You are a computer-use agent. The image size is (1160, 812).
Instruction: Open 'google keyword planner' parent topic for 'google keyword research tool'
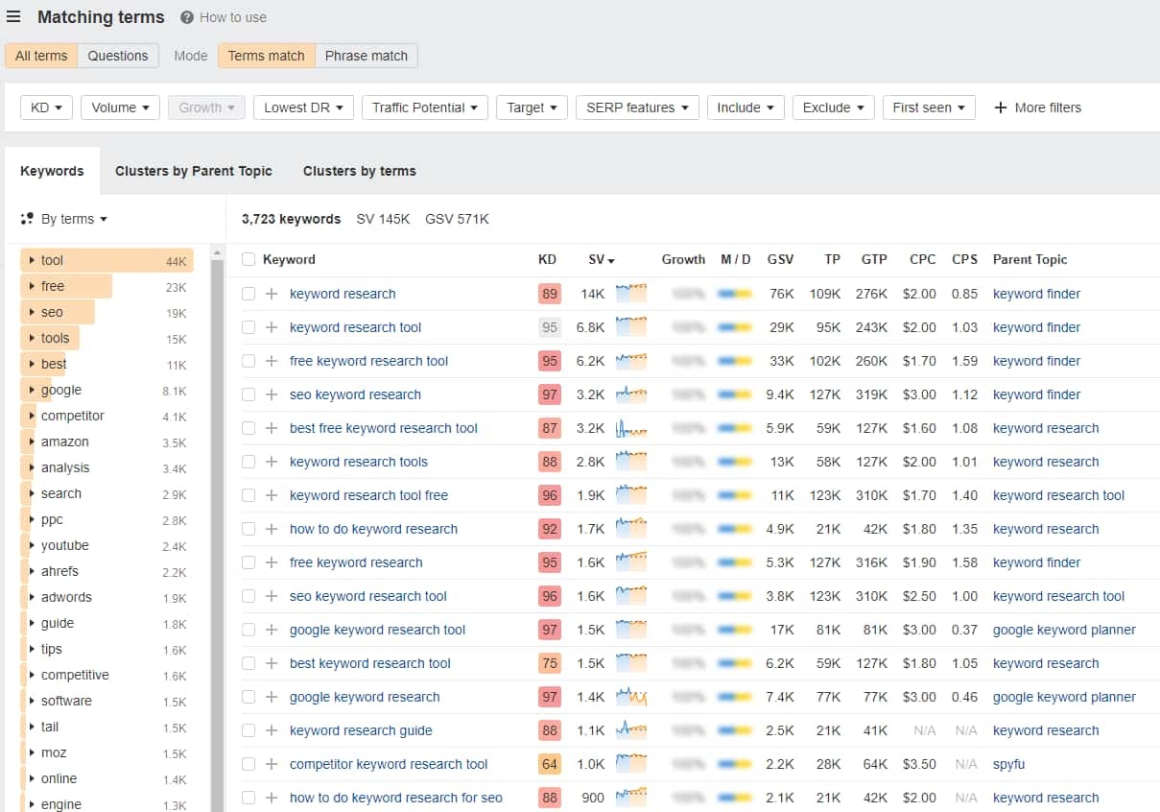click(x=1064, y=630)
